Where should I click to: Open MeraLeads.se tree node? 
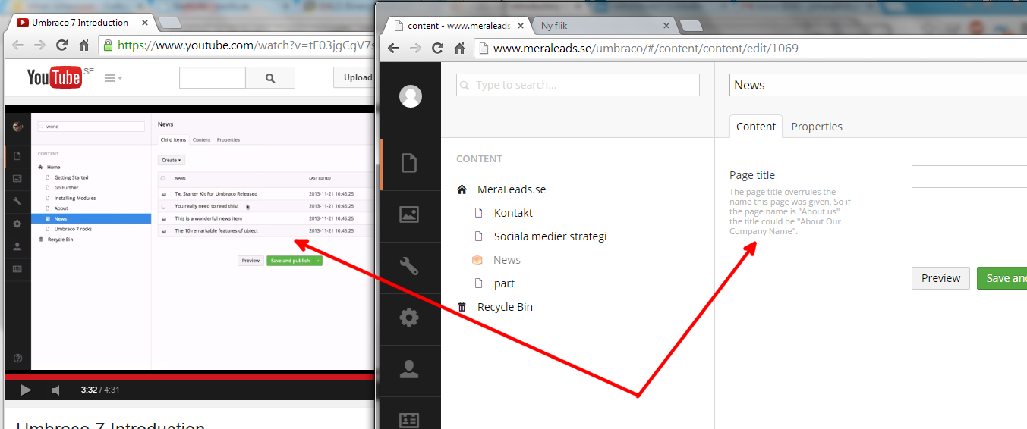point(512,189)
